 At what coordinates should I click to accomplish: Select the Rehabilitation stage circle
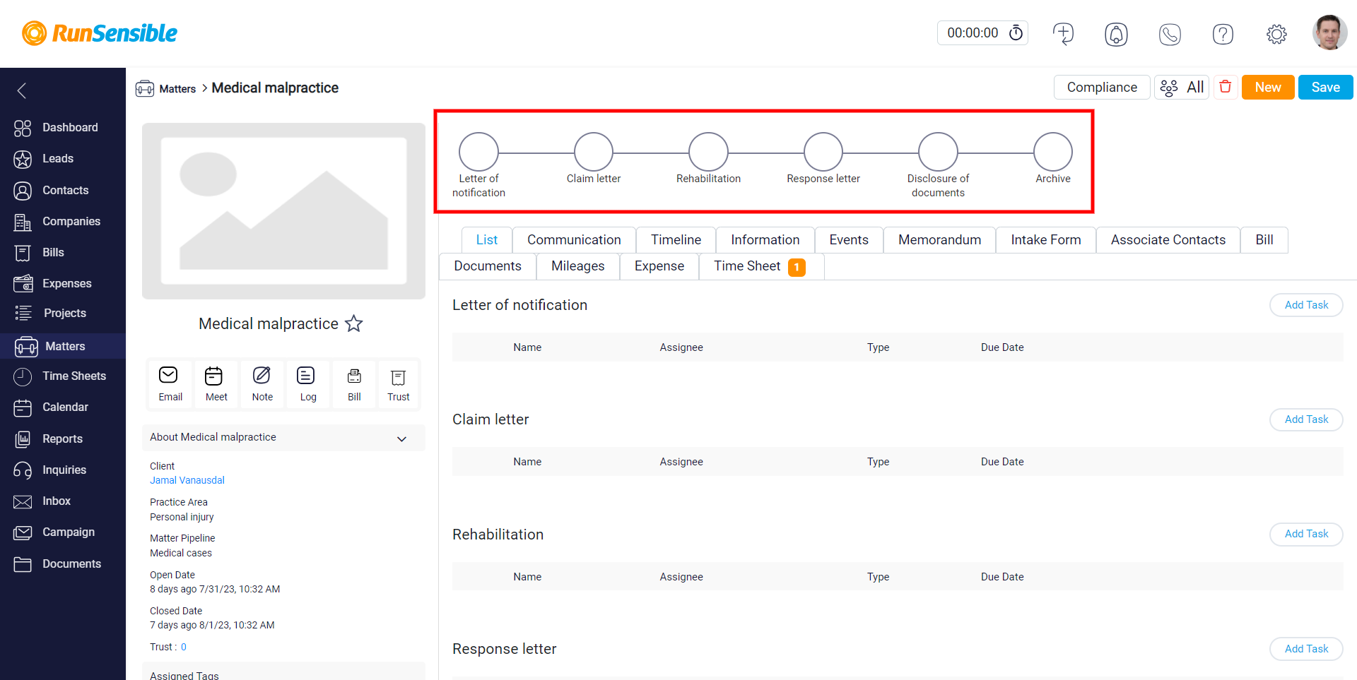[708, 152]
